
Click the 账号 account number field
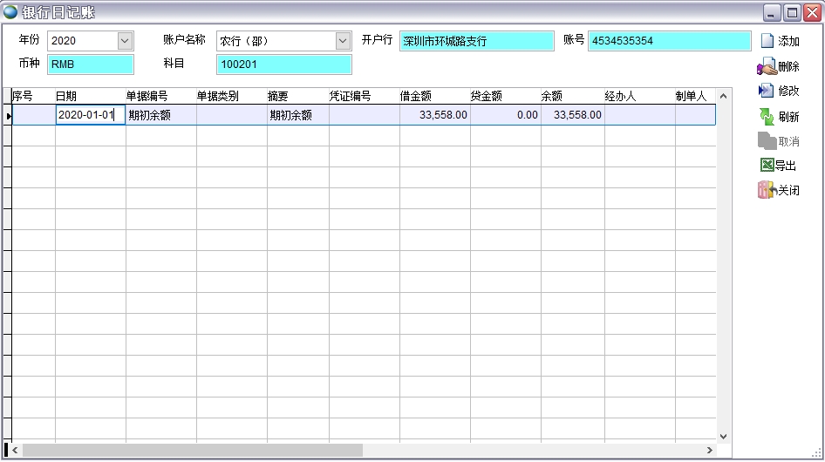pyautogui.click(x=669, y=41)
